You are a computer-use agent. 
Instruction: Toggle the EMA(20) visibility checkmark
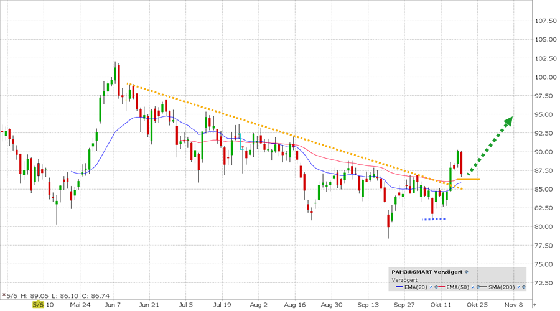point(431,287)
